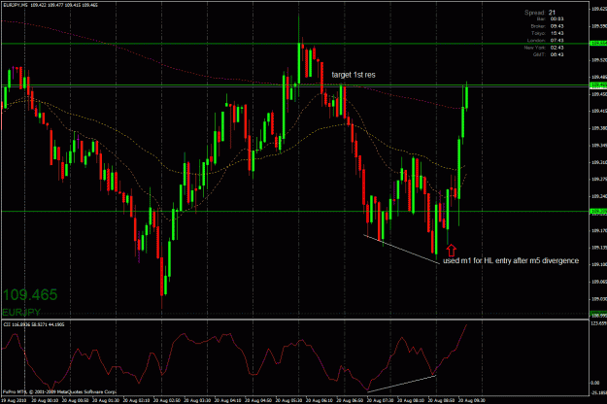The image size is (607, 404).
Task: Click the 109.450 price axis value
Action: click(598, 94)
